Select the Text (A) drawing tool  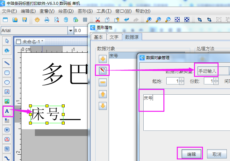[x=7, y=111]
